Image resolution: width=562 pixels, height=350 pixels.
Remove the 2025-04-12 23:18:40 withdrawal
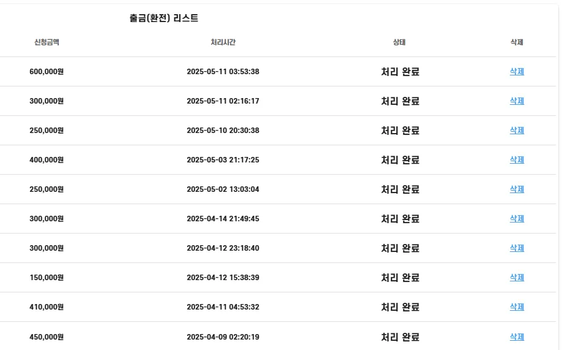coord(517,248)
